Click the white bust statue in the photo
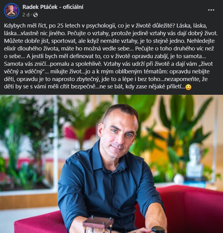Image resolution: width=223 pixels, height=233 pixels. (x=195, y=160)
